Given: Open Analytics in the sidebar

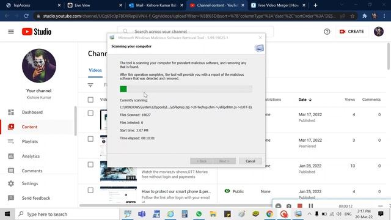Looking at the screenshot, I should [x=31, y=156].
